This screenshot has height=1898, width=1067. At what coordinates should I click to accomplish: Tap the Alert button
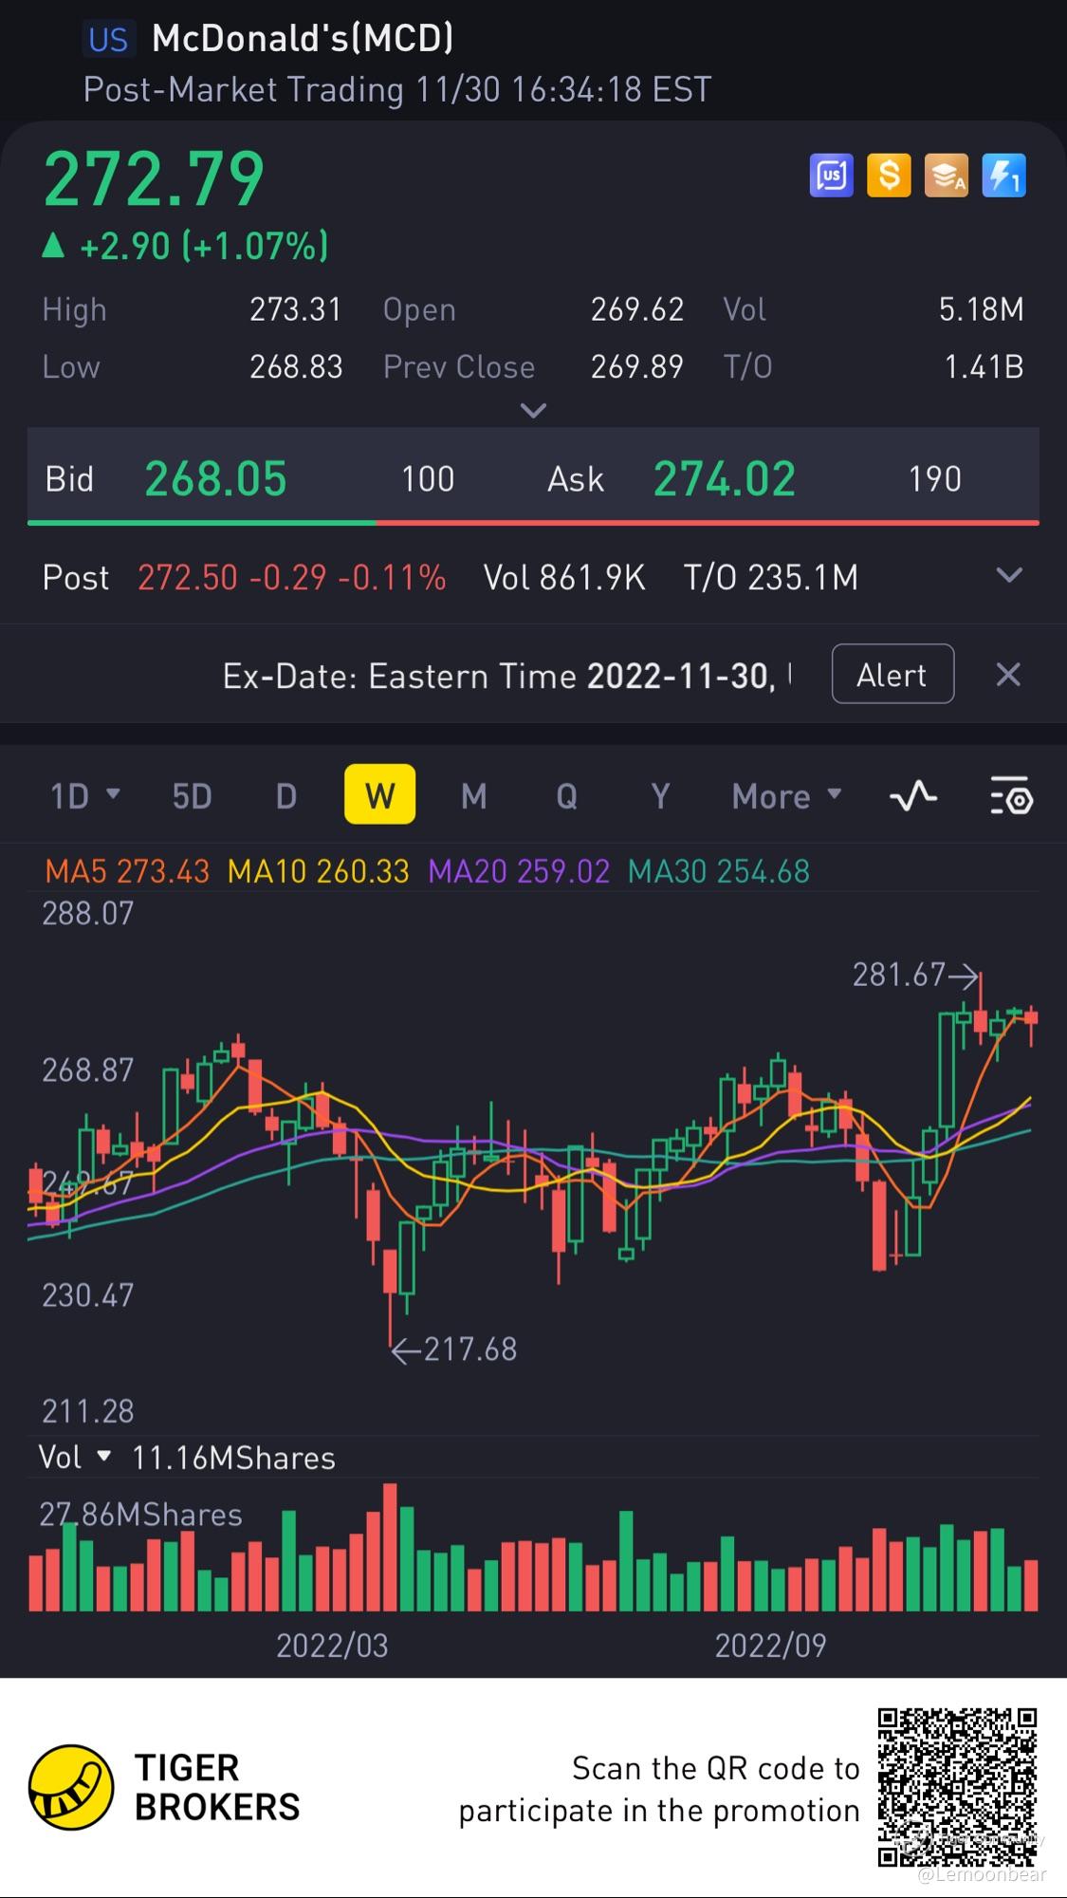[892, 674]
